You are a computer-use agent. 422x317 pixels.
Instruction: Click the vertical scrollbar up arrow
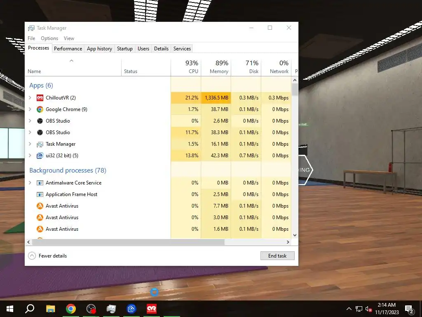click(295, 80)
